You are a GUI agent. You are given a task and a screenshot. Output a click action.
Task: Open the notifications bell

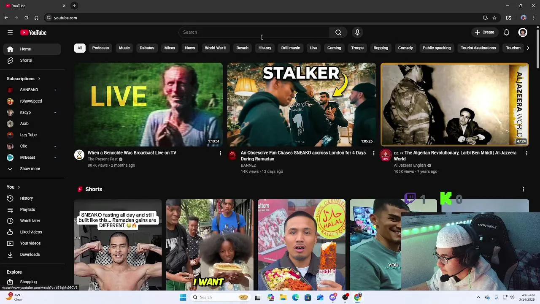click(507, 33)
